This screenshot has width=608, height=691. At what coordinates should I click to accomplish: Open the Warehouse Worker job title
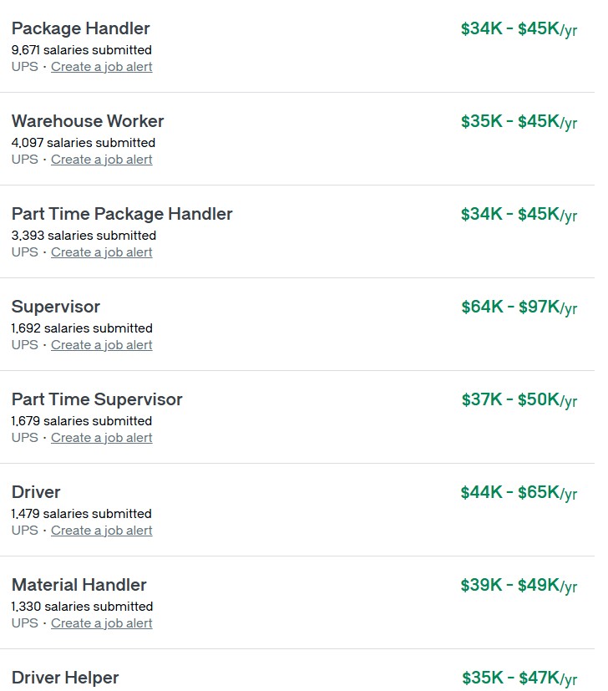coord(88,121)
